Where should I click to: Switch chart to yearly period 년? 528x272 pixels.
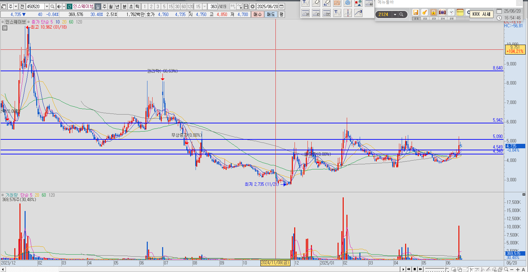[x=117, y=6]
